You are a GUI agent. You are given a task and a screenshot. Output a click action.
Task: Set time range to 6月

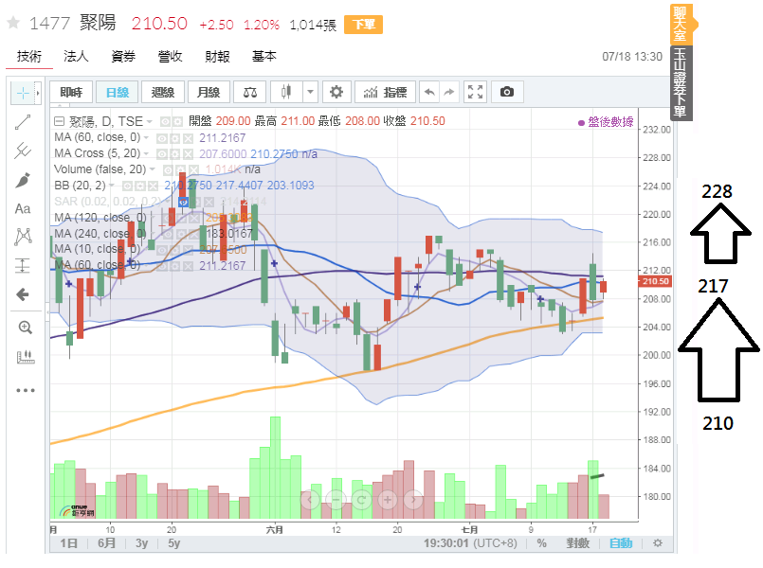pyautogui.click(x=106, y=543)
